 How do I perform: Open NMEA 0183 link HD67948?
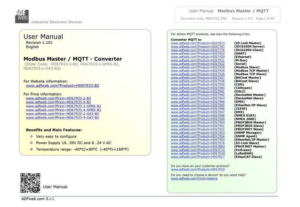tap(198, 116)
